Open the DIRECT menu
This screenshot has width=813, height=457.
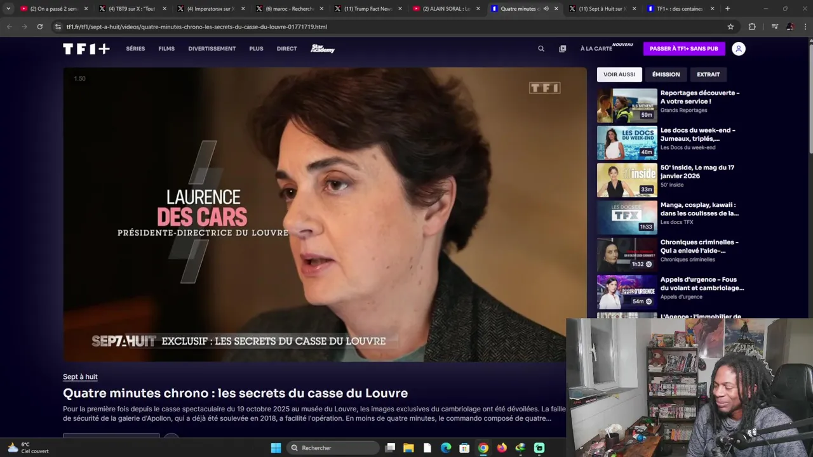[286, 49]
